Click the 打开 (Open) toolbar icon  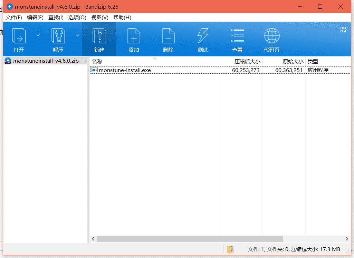tap(19, 36)
